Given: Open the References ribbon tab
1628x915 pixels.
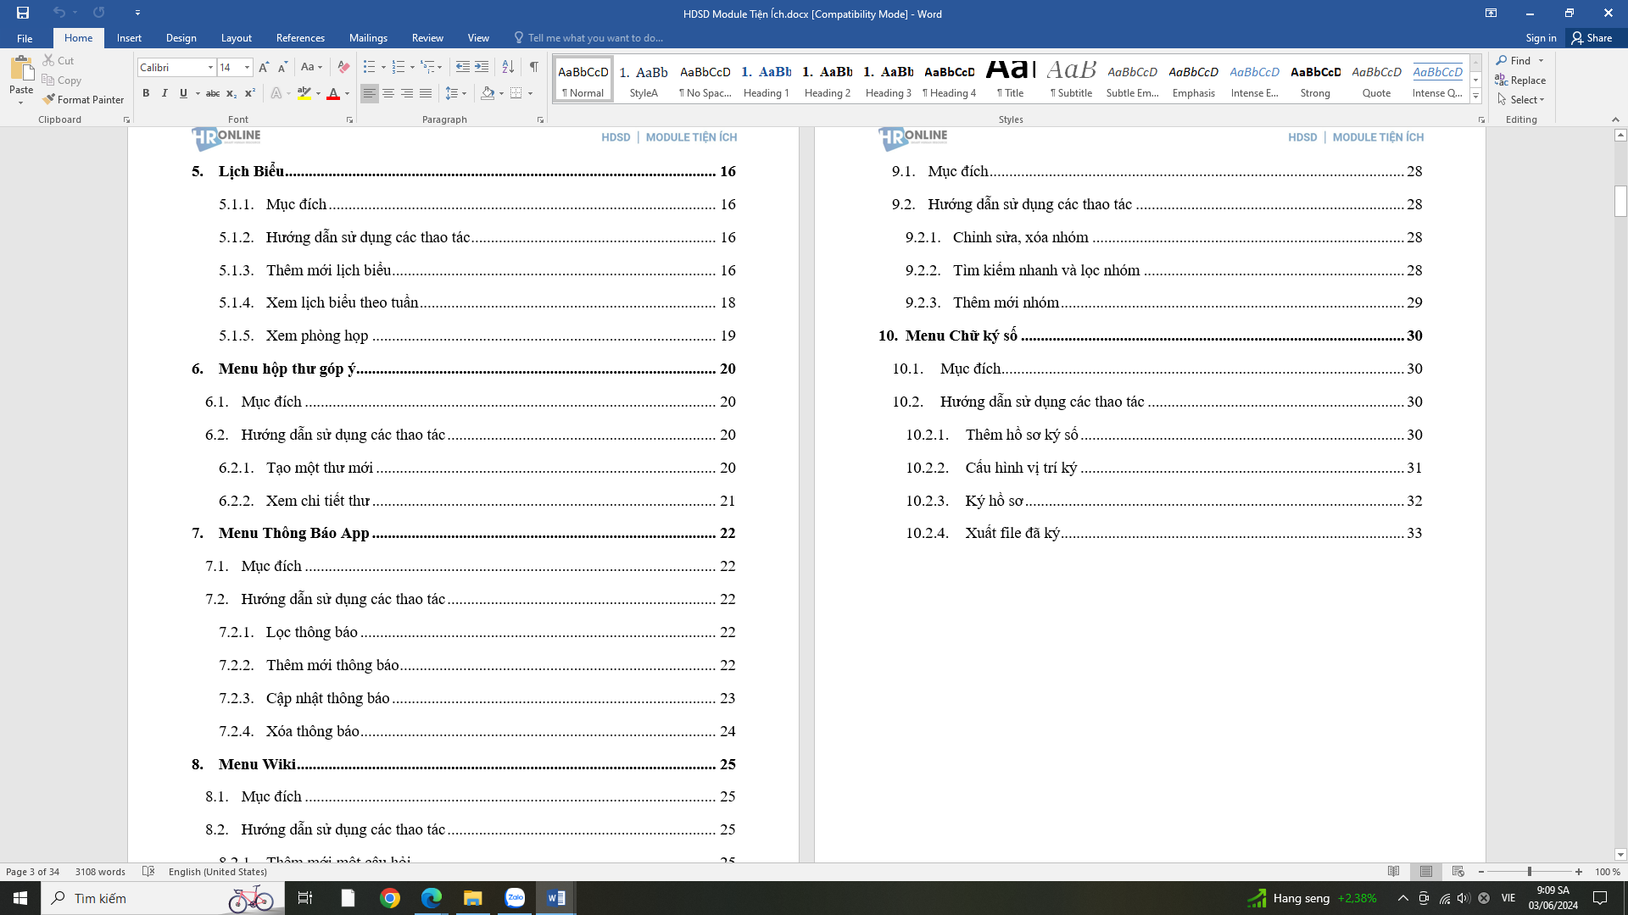Looking at the screenshot, I should tap(300, 38).
